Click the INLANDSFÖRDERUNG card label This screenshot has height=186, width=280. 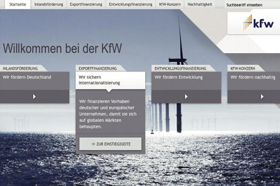(21, 69)
